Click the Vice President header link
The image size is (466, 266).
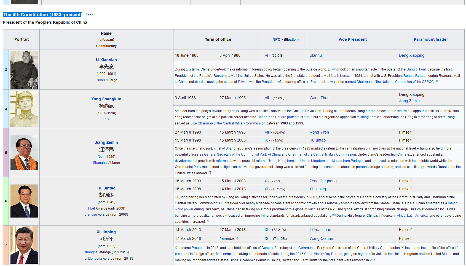[x=353, y=39]
